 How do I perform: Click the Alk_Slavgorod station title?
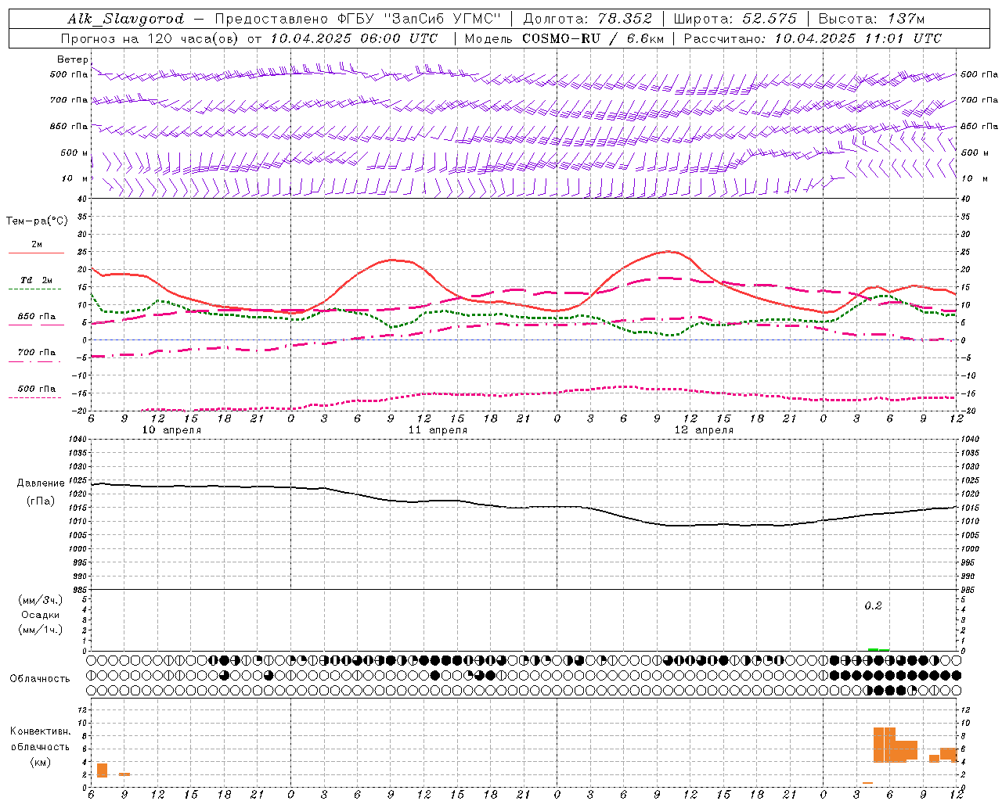[x=126, y=19]
